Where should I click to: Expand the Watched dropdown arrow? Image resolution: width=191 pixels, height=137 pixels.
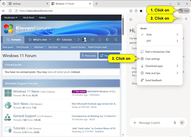[x=45, y=47]
